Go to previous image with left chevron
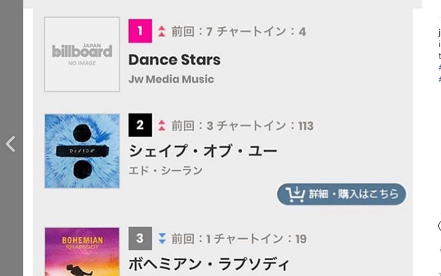Screen dimensions: 441x276 click(11, 144)
